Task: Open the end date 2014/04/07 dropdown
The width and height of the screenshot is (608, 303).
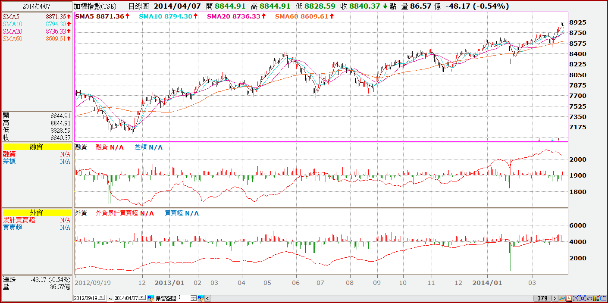Action: (x=142, y=298)
